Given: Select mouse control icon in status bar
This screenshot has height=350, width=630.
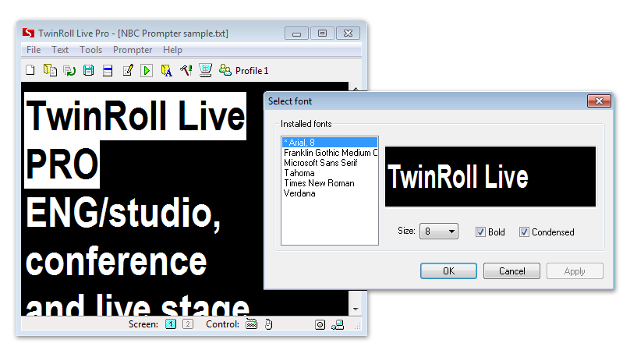Looking at the screenshot, I should click(267, 324).
